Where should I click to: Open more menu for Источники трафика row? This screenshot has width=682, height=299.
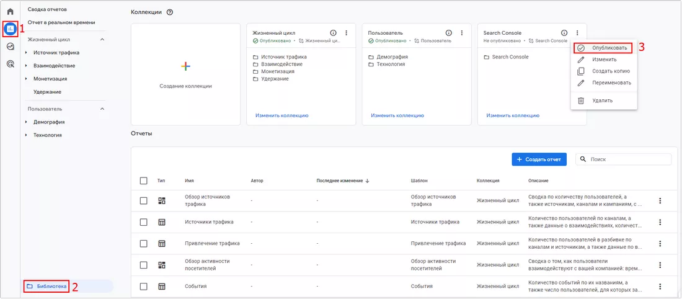coord(660,222)
